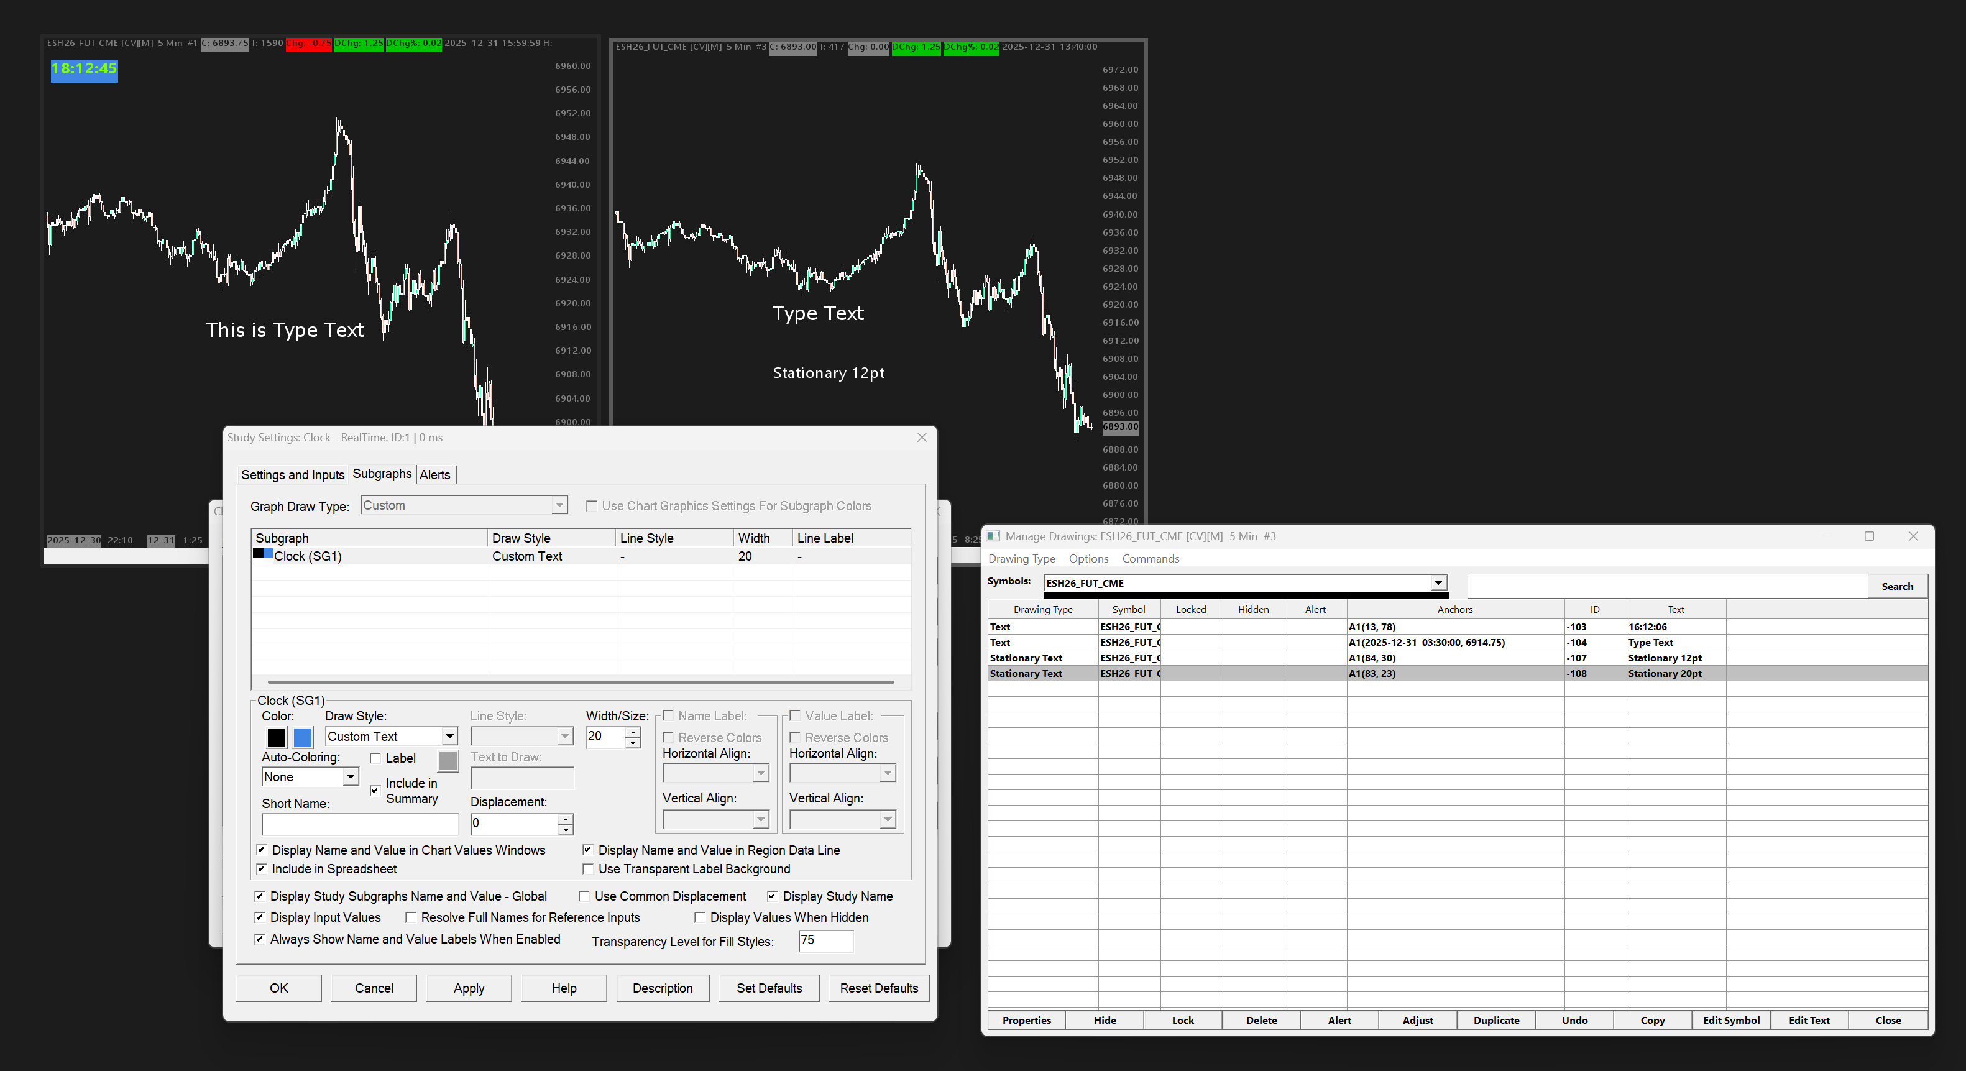The image size is (1966, 1071).
Task: Click the Manage Drawings window app icon
Action: [x=993, y=536]
